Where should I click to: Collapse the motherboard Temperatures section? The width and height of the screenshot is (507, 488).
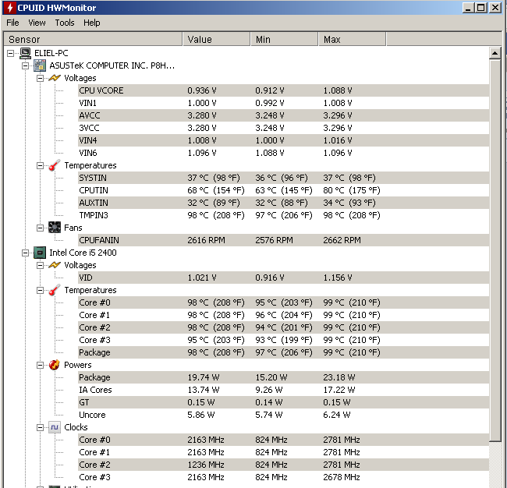[40, 165]
